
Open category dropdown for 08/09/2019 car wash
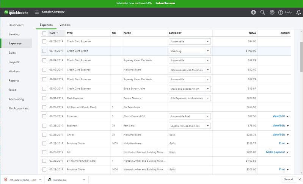point(208,60)
